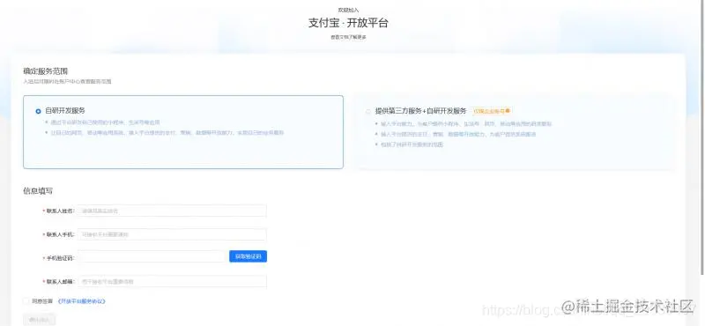Select the 提供第三方服务+自研开发服务 radio option
Image resolution: width=705 pixels, height=326 pixels.
coord(368,112)
